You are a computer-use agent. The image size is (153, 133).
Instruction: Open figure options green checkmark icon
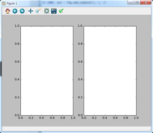[61, 11]
